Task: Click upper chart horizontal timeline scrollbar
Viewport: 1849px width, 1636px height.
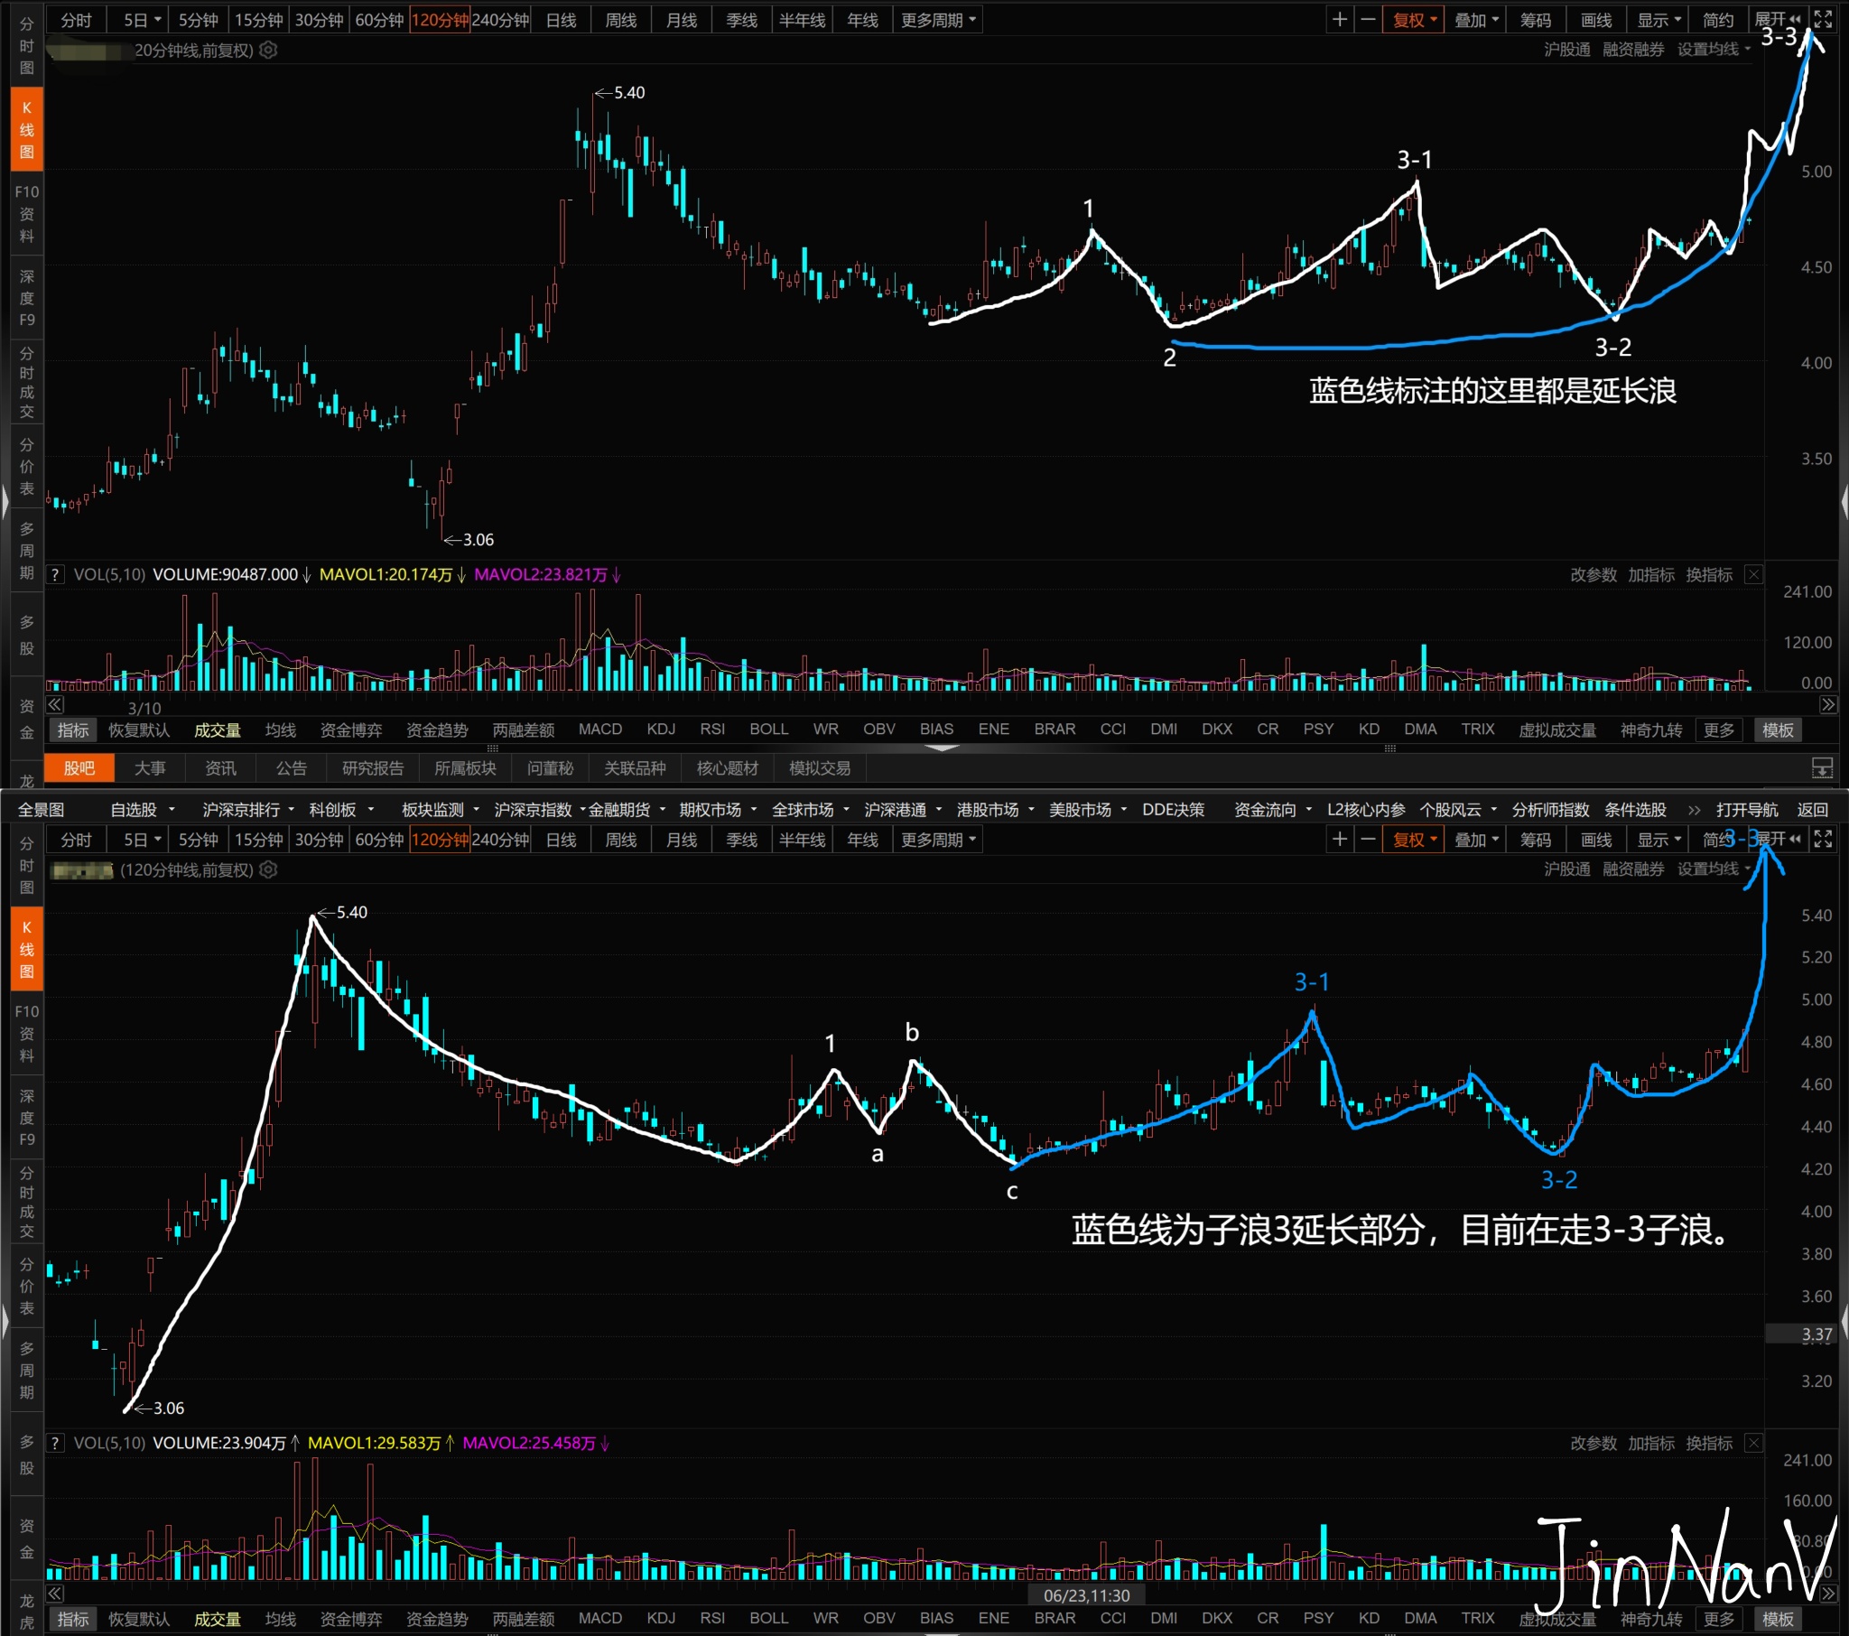Action: (941, 705)
